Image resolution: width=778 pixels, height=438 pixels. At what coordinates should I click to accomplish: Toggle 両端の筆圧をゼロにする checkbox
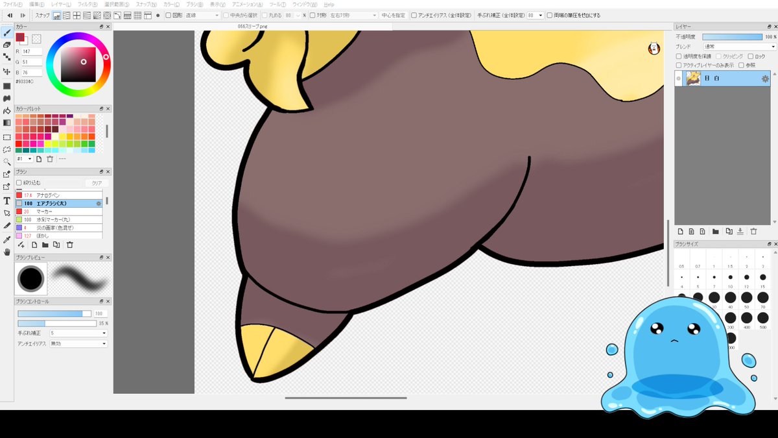click(x=550, y=15)
